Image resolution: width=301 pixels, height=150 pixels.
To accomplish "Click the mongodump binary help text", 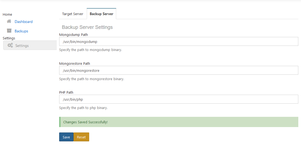I will tap(90, 50).
